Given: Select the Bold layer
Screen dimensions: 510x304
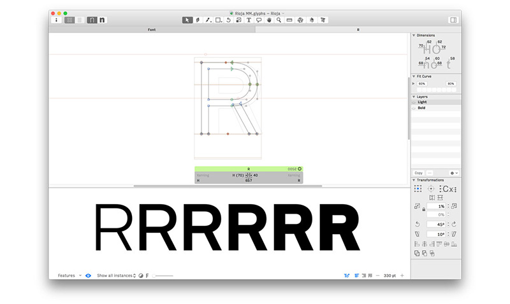Looking at the screenshot, I should point(422,108).
